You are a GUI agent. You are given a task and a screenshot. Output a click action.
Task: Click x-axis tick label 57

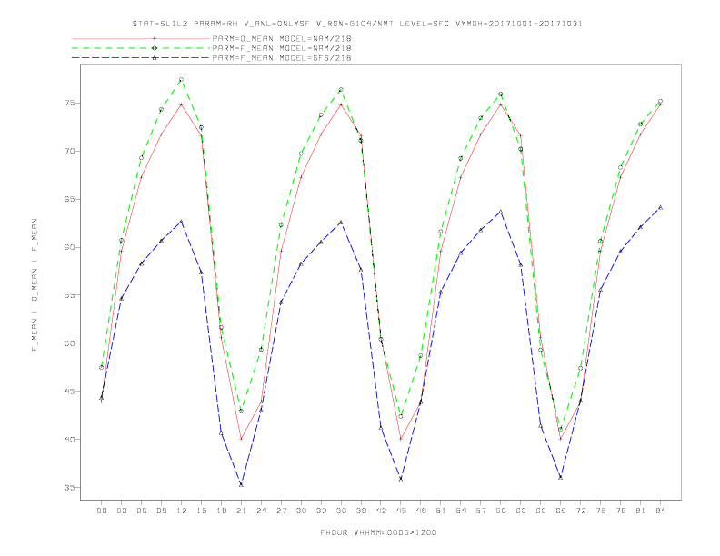(x=481, y=511)
